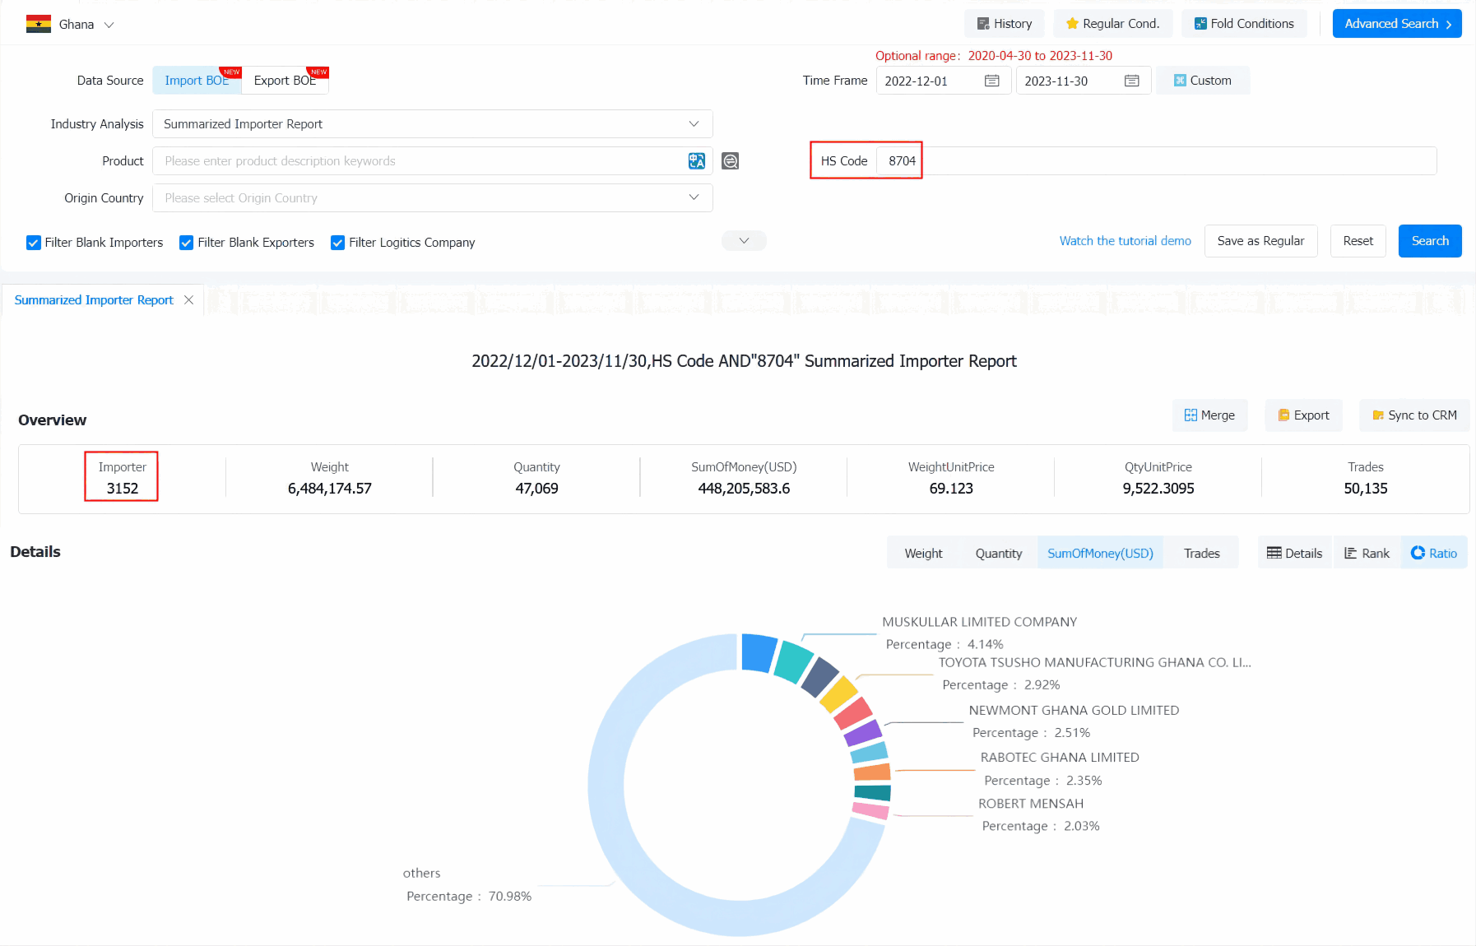Click Save as Regular

(x=1260, y=241)
